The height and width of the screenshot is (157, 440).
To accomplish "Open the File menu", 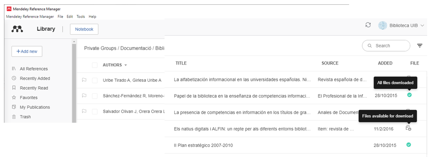I will pos(60,16).
